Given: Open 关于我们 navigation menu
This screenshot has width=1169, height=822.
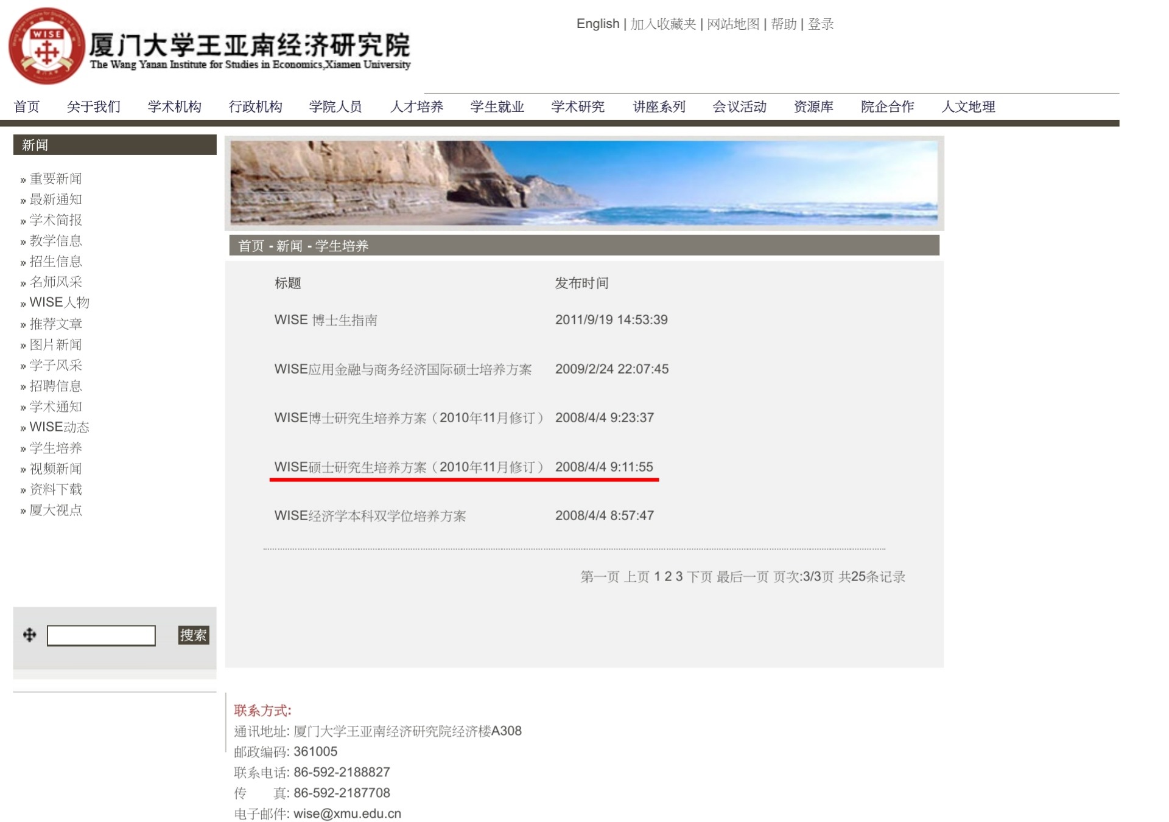Looking at the screenshot, I should click(94, 106).
